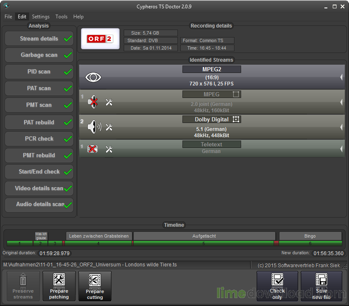Toggle the video stream eye icon
Image resolution: width=349 pixels, height=306 pixels.
point(93,77)
